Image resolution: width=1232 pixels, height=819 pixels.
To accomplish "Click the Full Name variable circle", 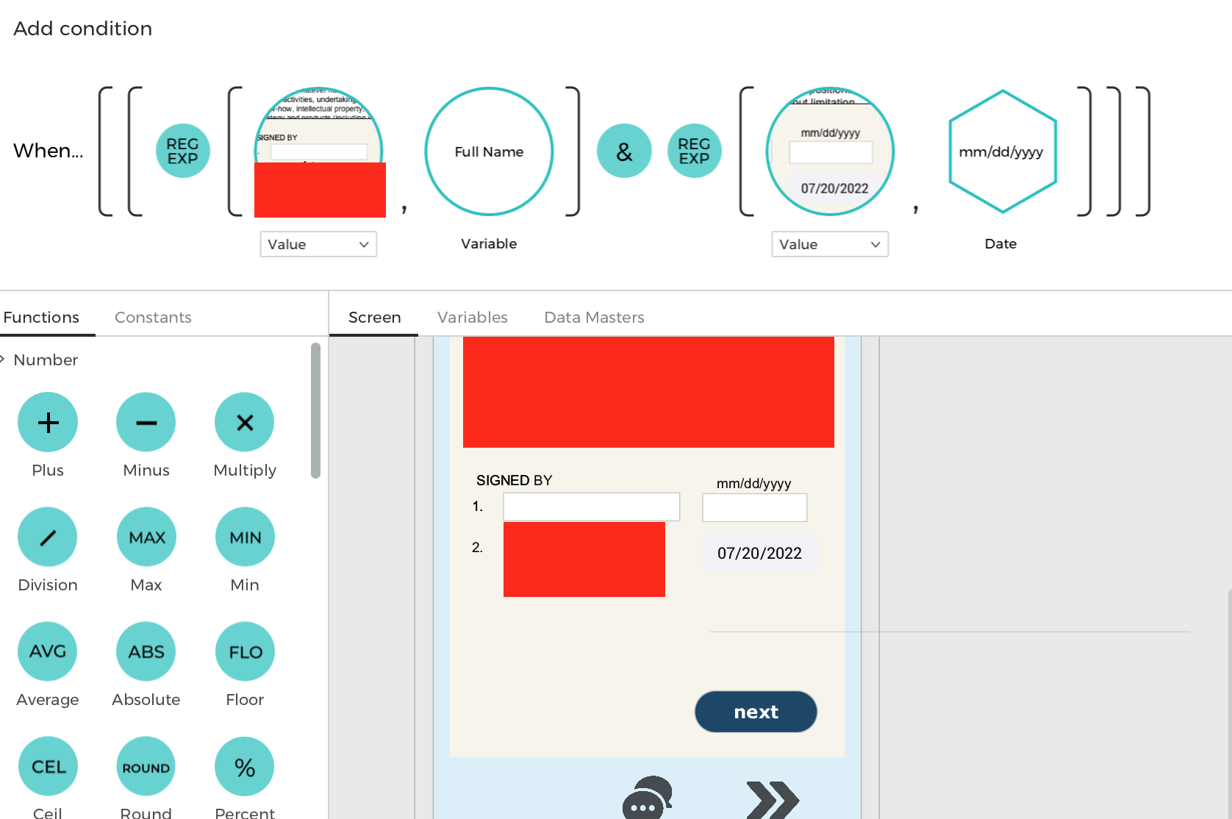I will pyautogui.click(x=489, y=151).
